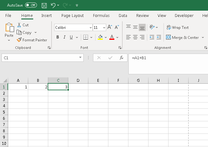Increase font size with large A icon
Viewport: 208px width, 147px height.
(x=110, y=27)
